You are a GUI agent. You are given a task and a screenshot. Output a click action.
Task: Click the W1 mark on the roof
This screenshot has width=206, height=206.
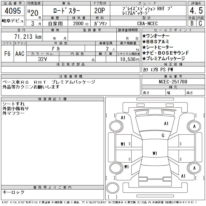pyautogui.click(x=155, y=153)
